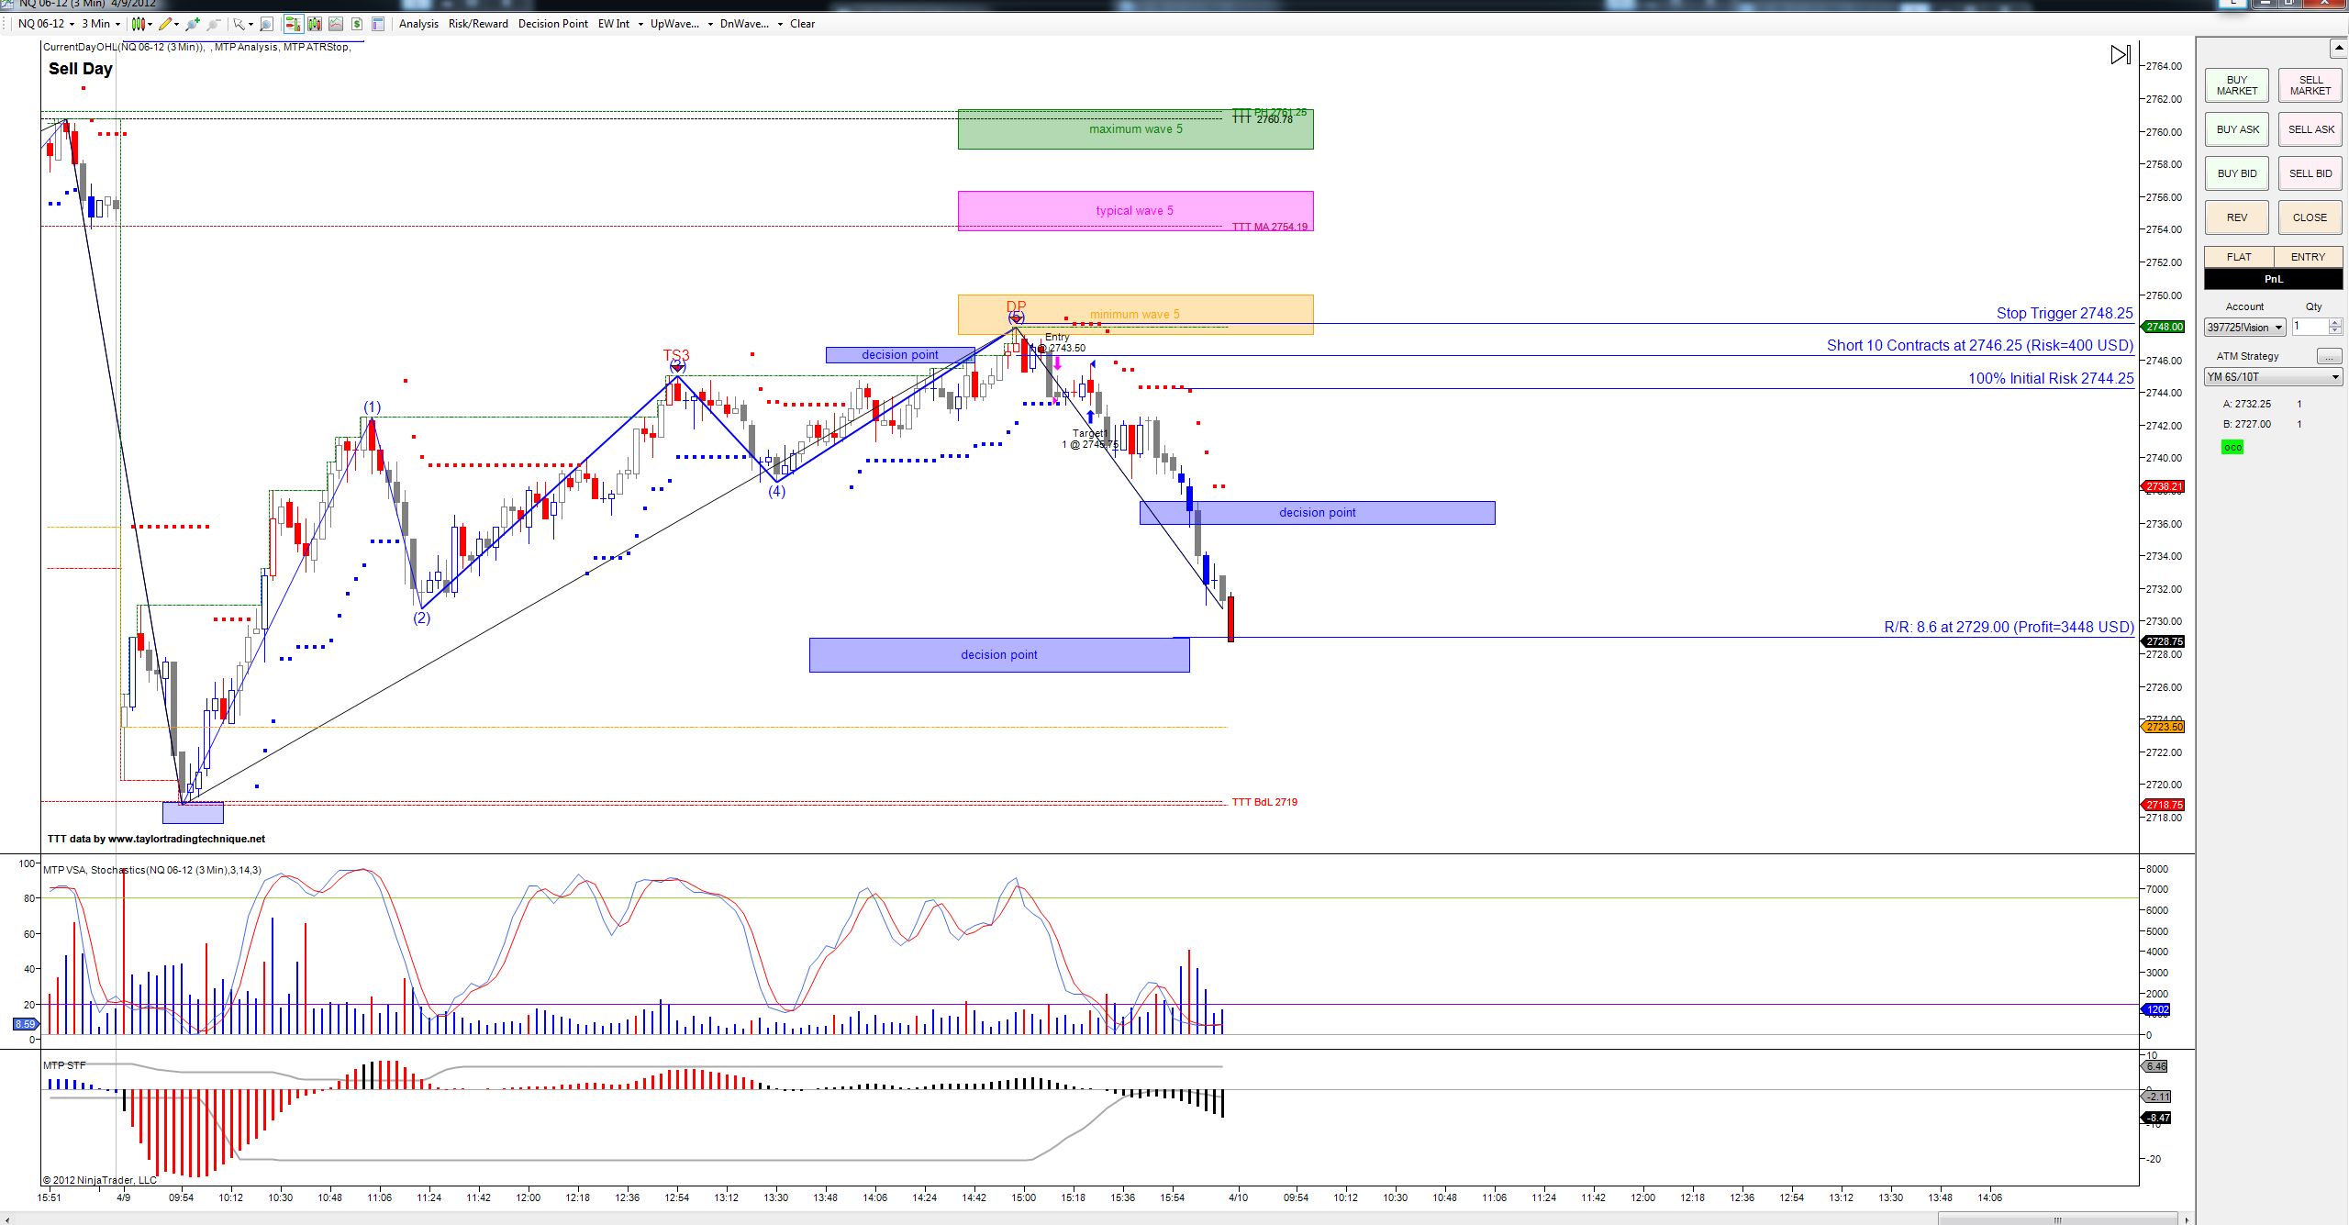This screenshot has width=2349, height=1225.
Task: Click the A: 2732.25 target row
Action: pos(2263,404)
